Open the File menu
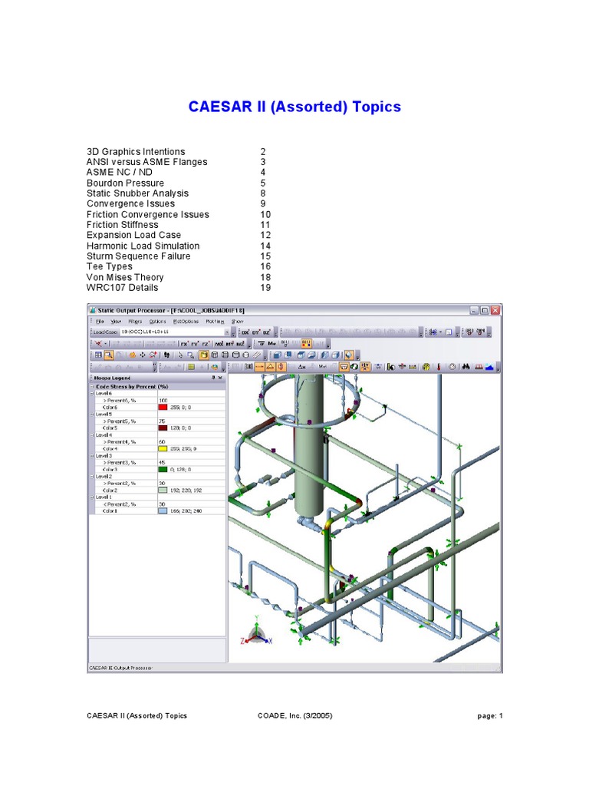 coord(100,322)
